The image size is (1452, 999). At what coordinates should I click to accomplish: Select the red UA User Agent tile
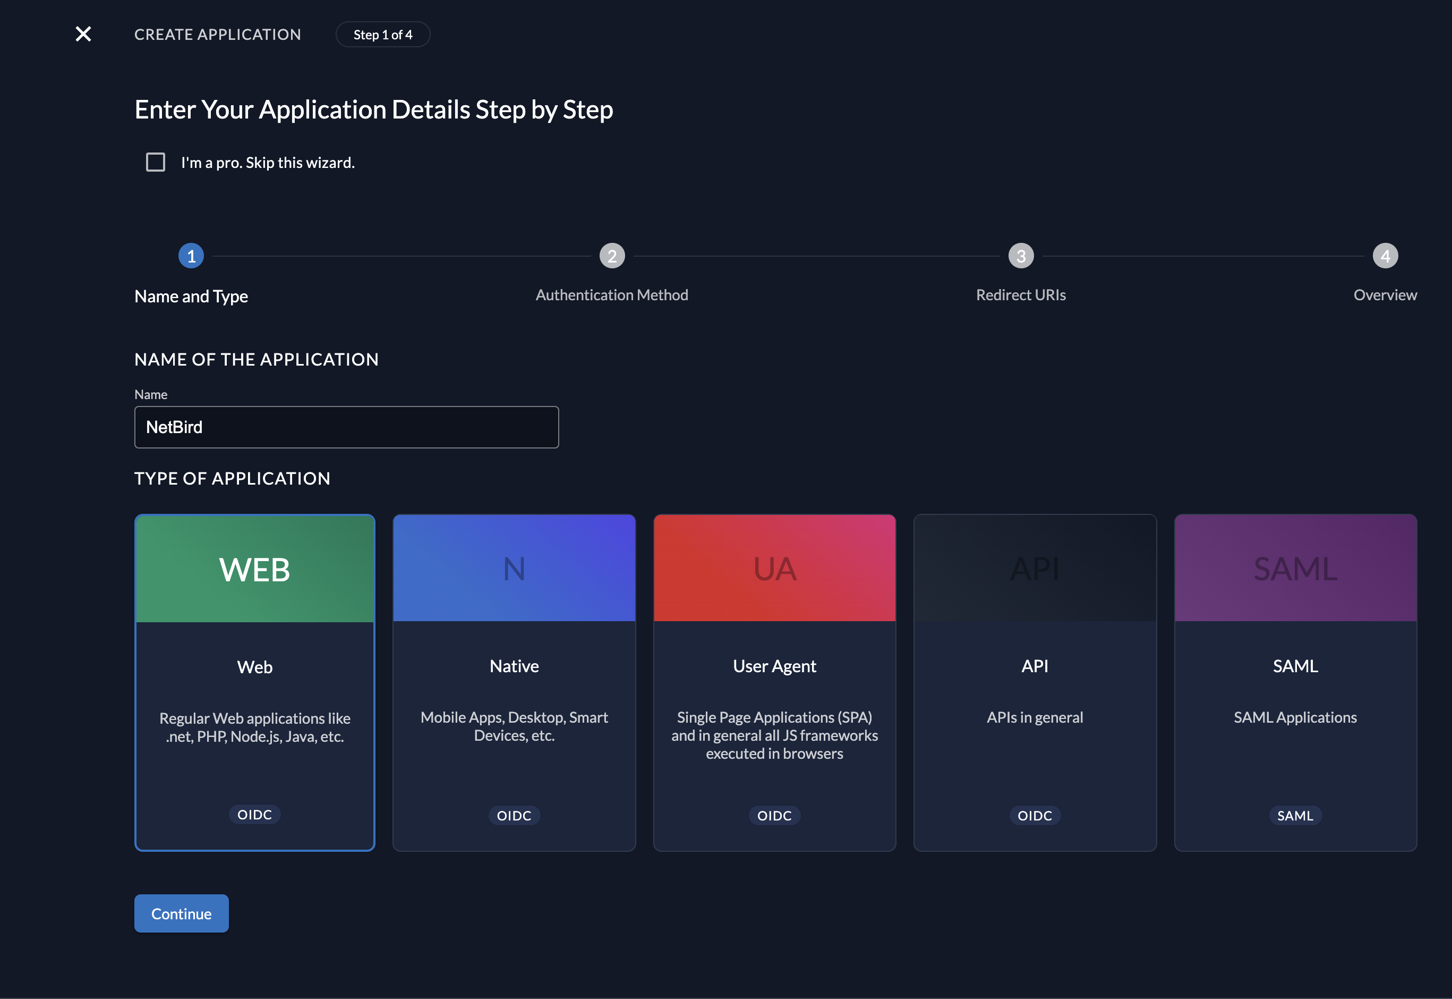click(x=774, y=569)
